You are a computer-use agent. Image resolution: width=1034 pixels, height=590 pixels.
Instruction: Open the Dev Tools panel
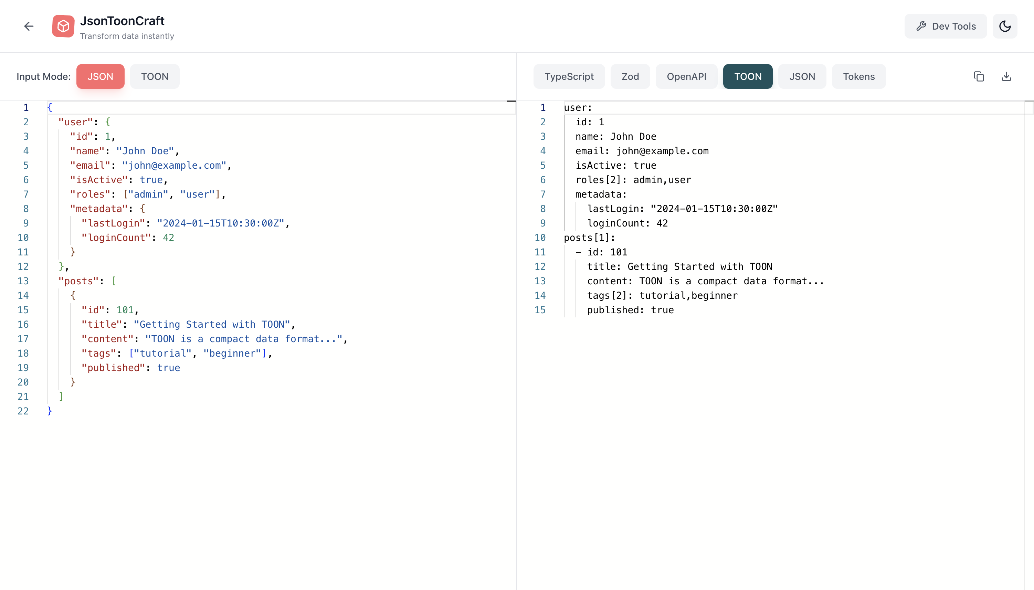[x=946, y=26]
